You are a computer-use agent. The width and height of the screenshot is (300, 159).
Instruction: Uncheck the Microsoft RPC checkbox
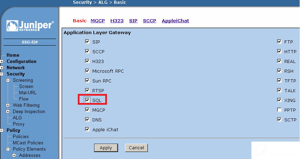coord(87,71)
